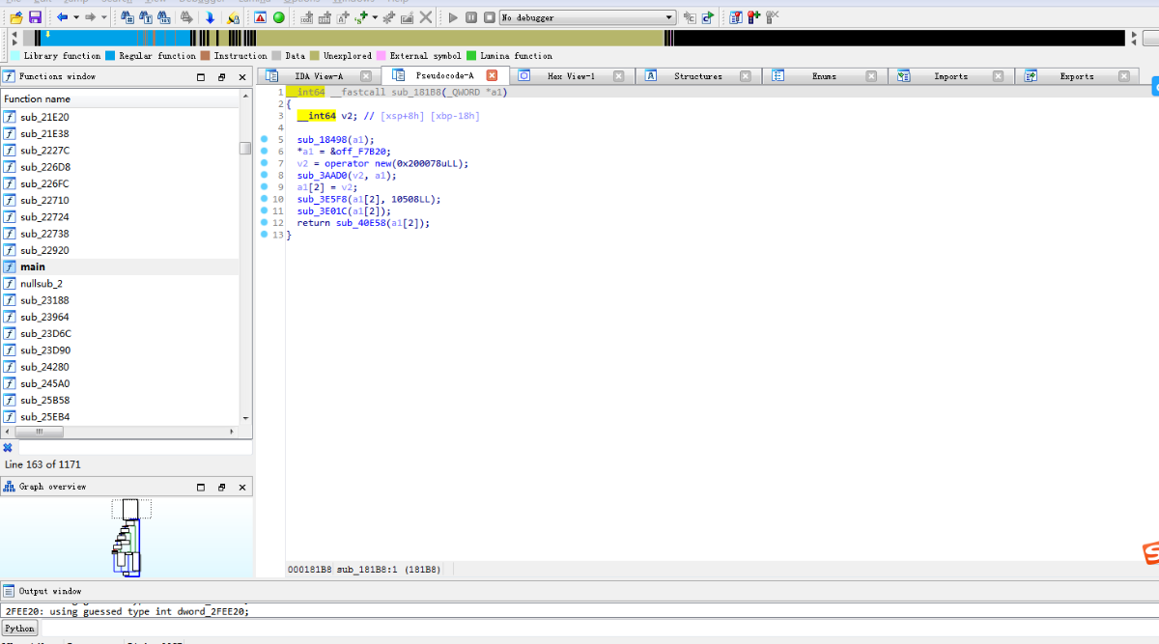Select the Pseudocode-A tab
This screenshot has width=1159, height=644.
pyautogui.click(x=444, y=75)
